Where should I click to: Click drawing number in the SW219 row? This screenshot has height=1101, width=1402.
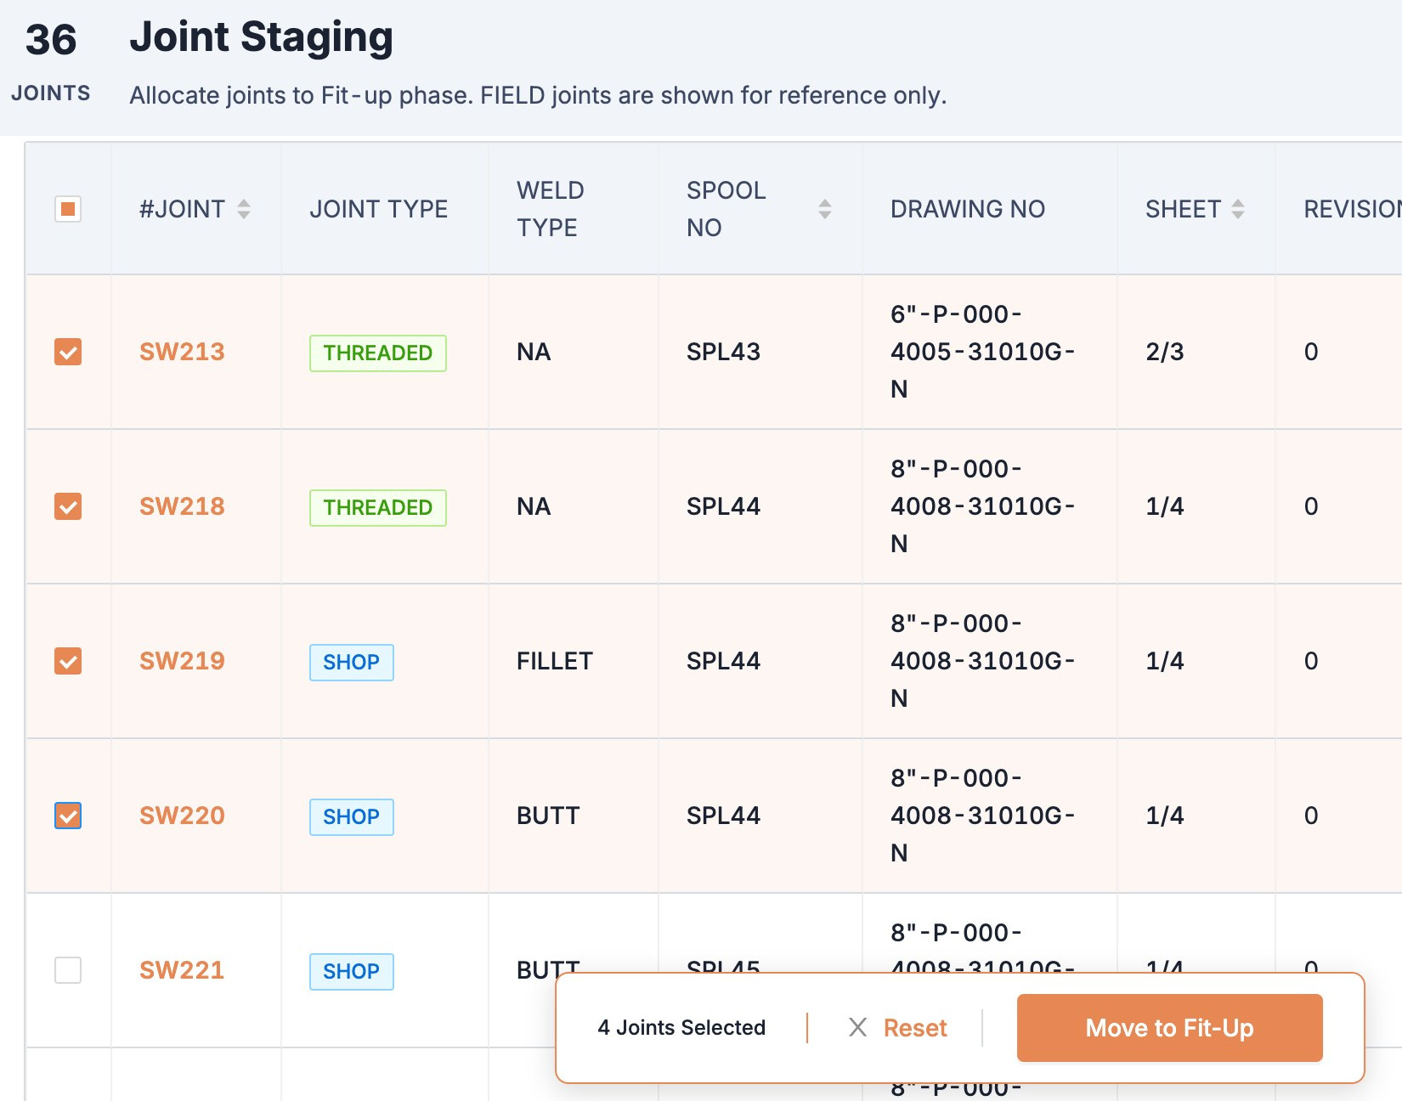point(983,661)
